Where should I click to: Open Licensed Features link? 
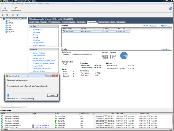(39, 53)
